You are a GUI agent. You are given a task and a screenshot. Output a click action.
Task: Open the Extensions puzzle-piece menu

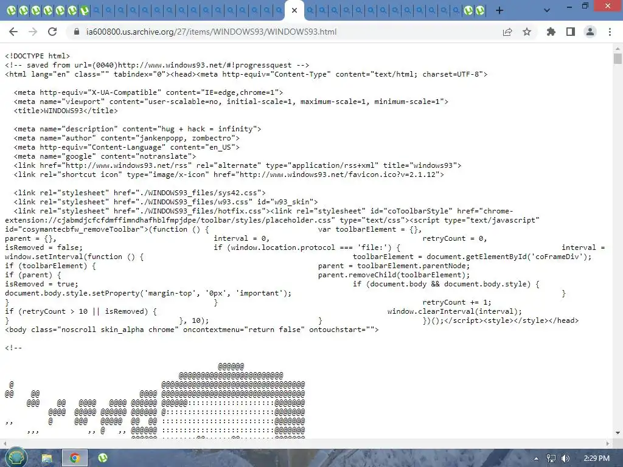coord(551,32)
